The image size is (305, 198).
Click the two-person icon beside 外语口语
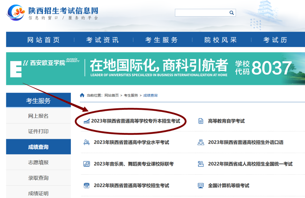201,143
